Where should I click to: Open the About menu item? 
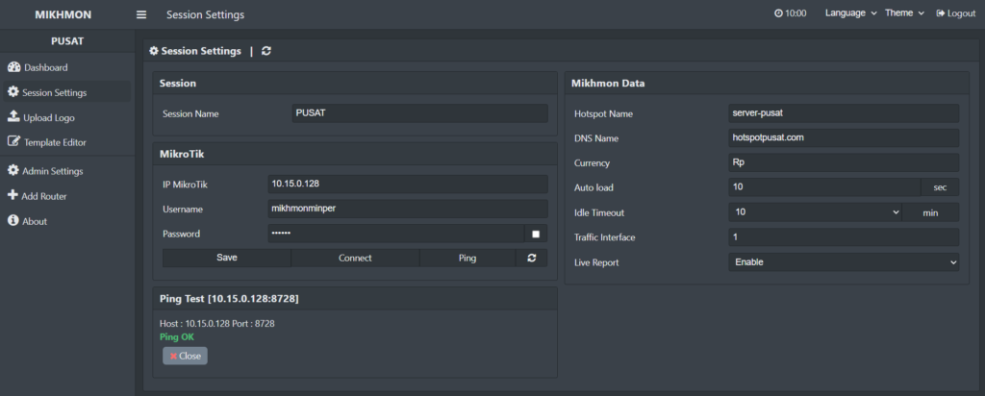tap(67, 221)
